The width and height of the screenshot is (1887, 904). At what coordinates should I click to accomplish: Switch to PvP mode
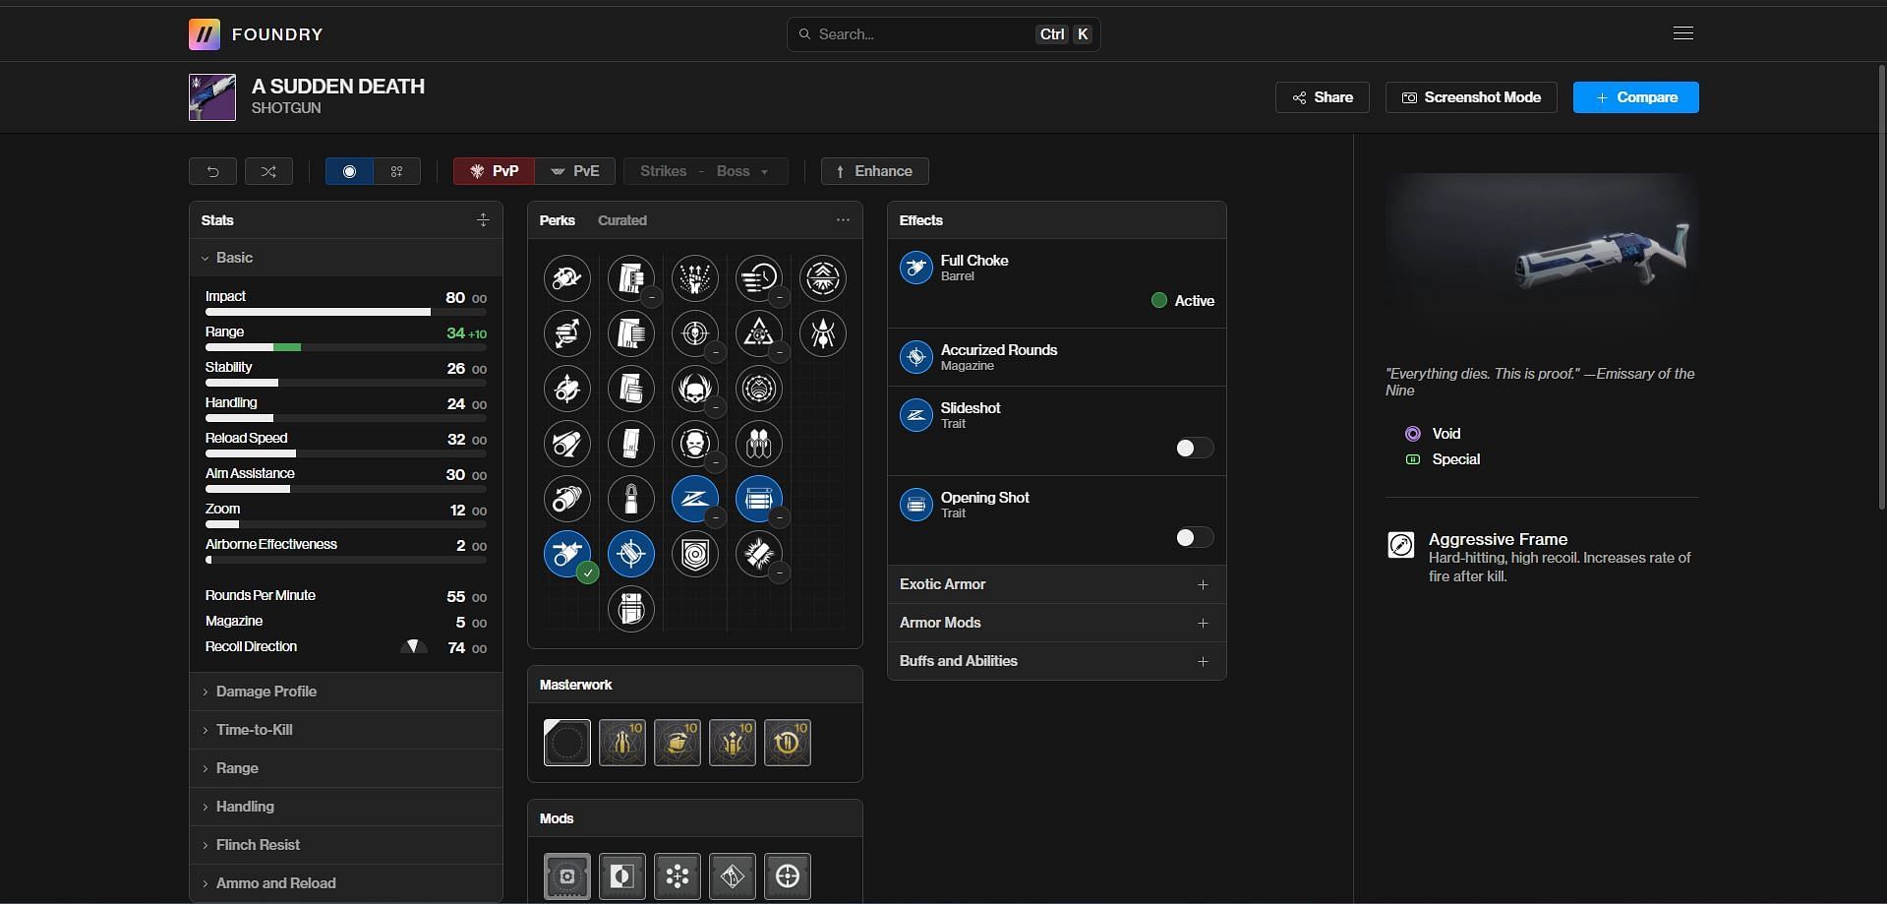click(494, 171)
